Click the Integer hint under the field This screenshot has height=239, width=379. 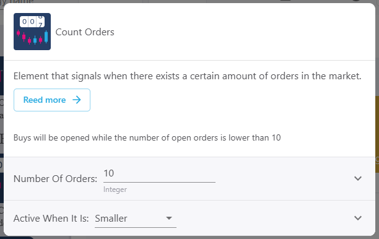(115, 189)
